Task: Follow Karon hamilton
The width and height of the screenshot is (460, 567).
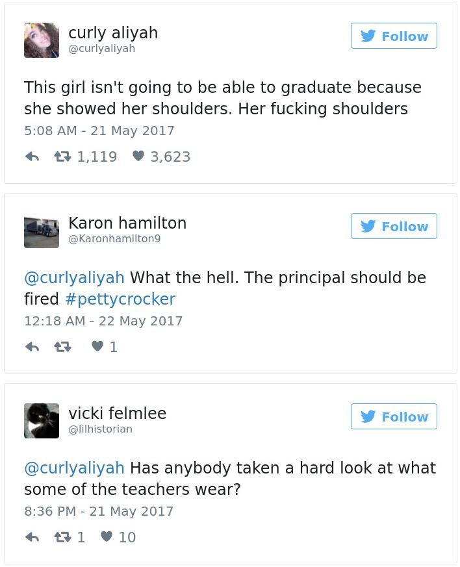Action: tap(394, 227)
